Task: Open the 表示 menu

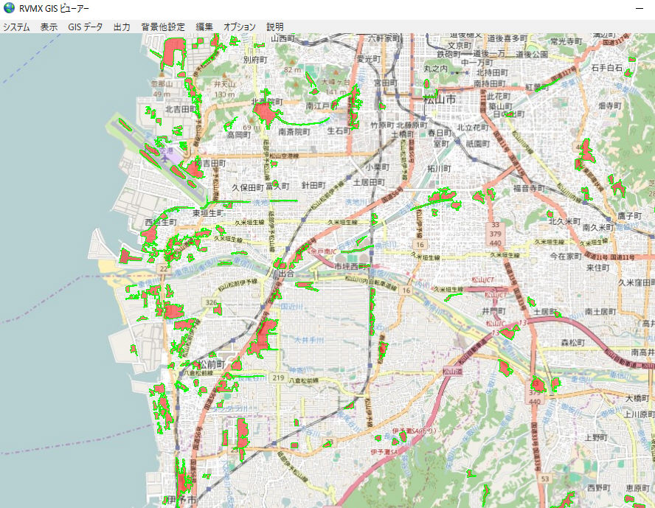Action: (x=49, y=27)
